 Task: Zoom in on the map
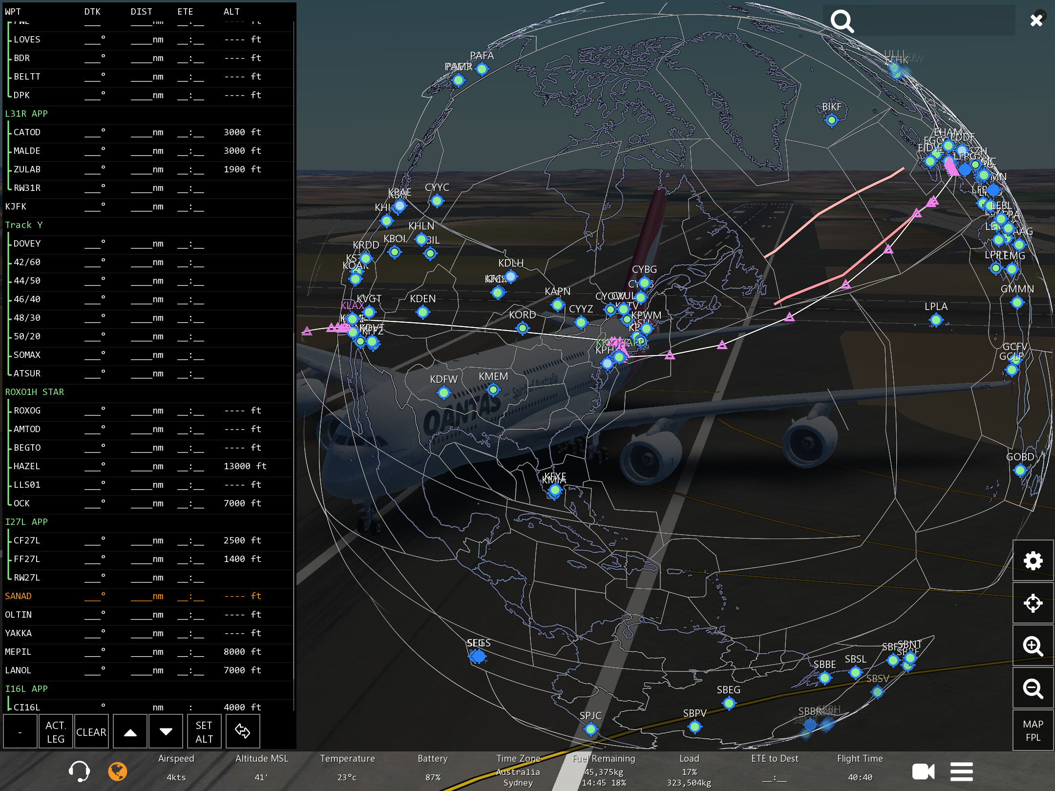[x=1033, y=646]
